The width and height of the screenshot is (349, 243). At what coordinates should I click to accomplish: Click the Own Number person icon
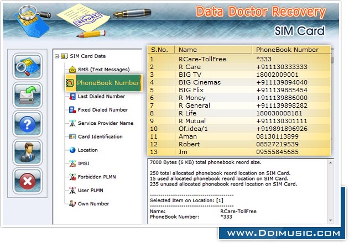coord(72,204)
